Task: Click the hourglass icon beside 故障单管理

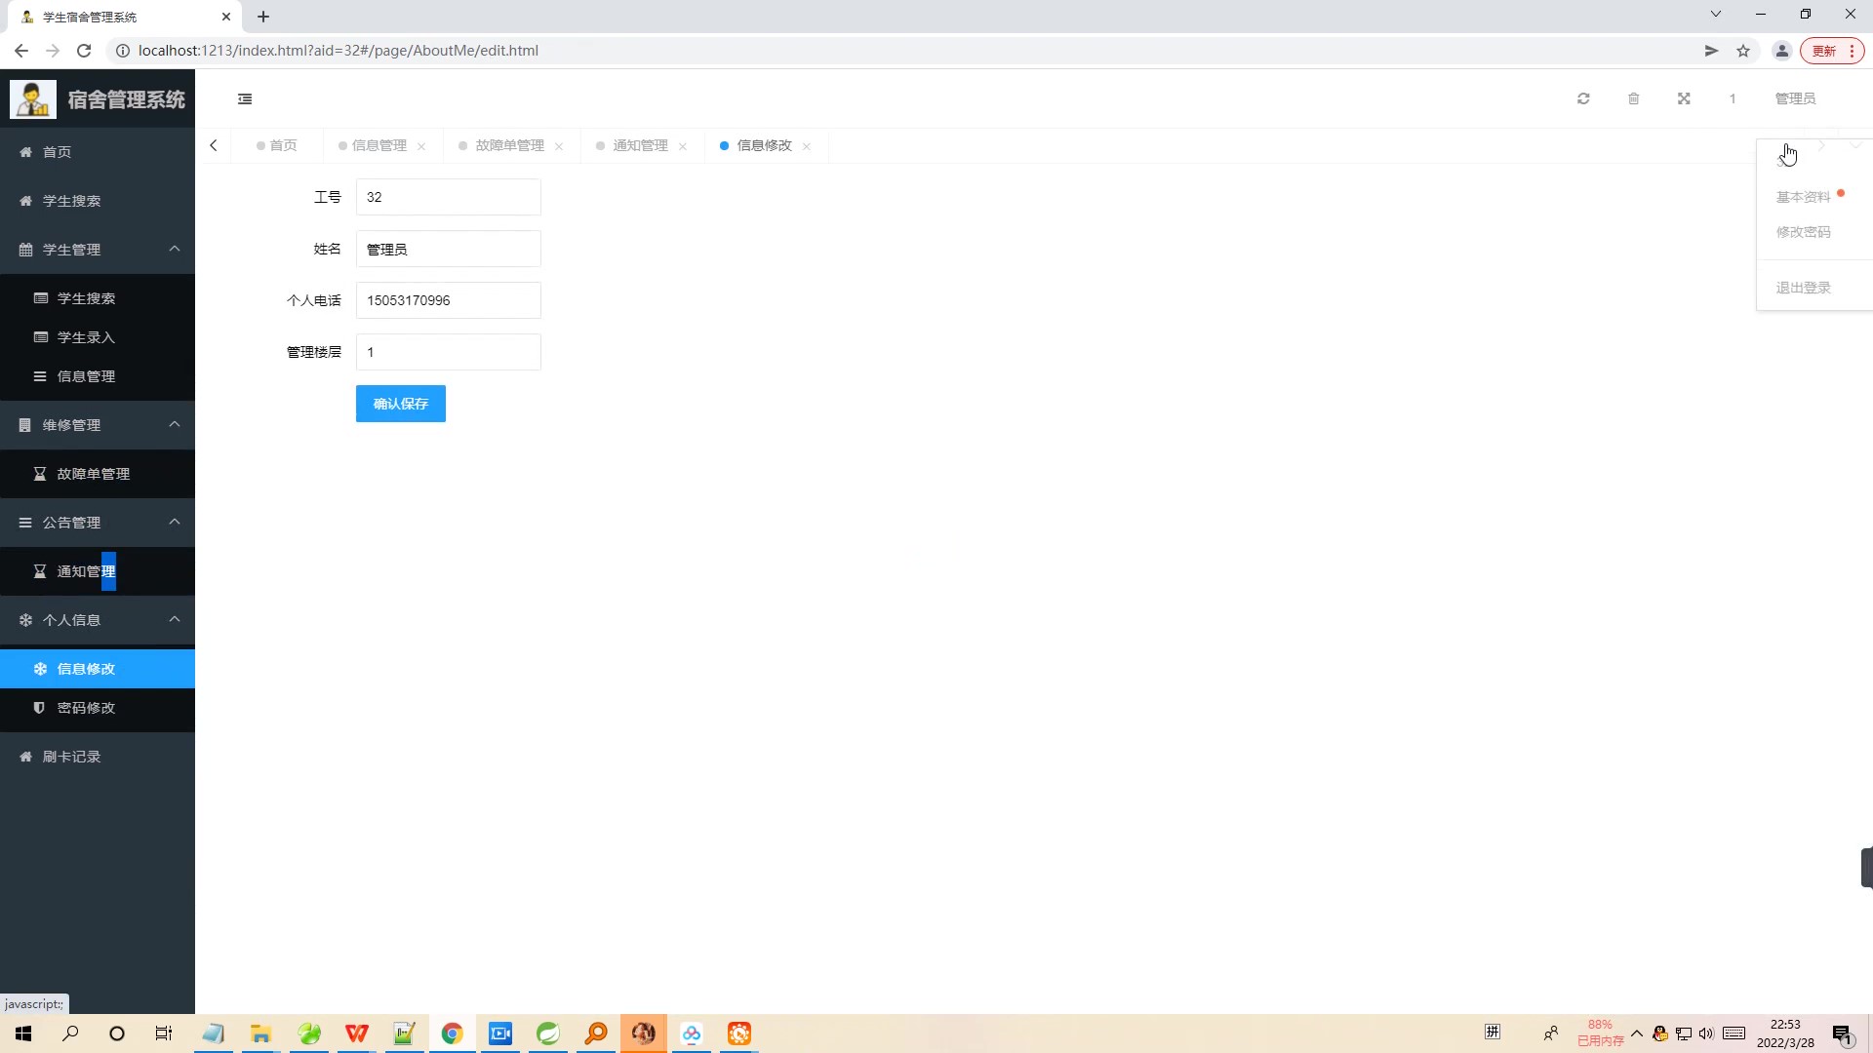Action: click(x=39, y=474)
